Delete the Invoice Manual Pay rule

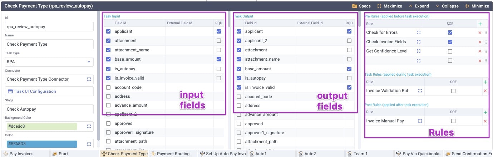(x=485, y=121)
